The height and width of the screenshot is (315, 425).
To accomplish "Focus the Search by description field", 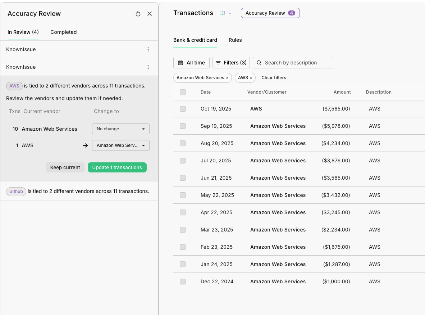I will [297, 63].
